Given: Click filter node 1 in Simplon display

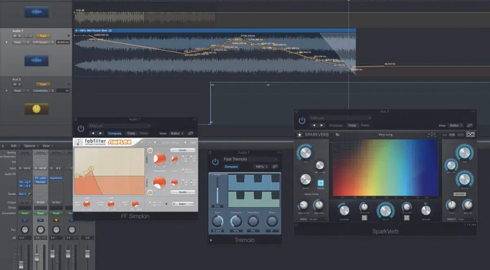Looking at the screenshot, I should click(x=91, y=169).
